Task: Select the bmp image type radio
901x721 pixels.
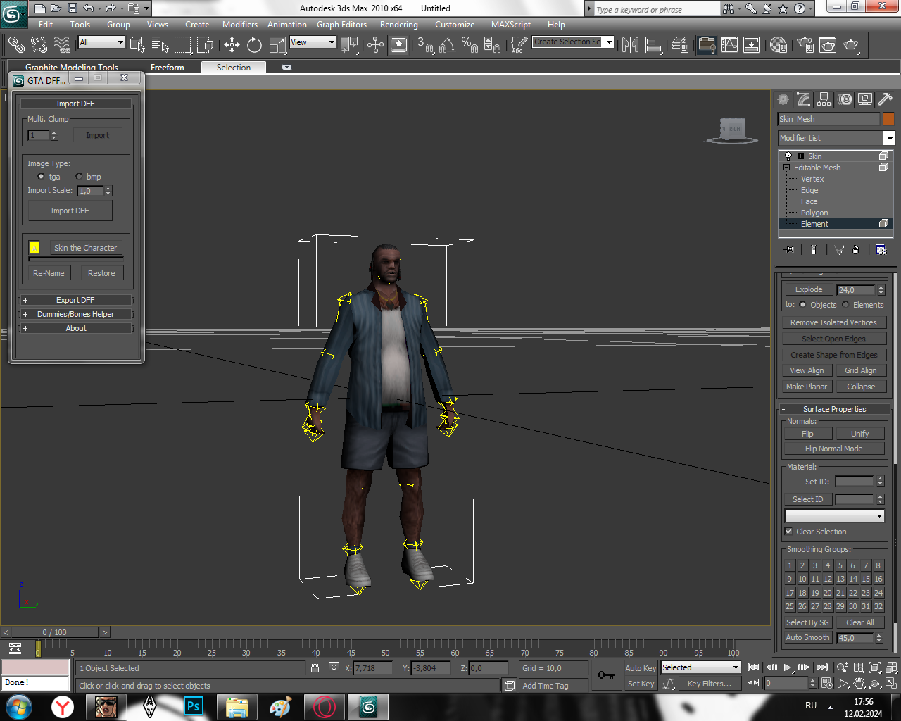Action: pos(79,177)
